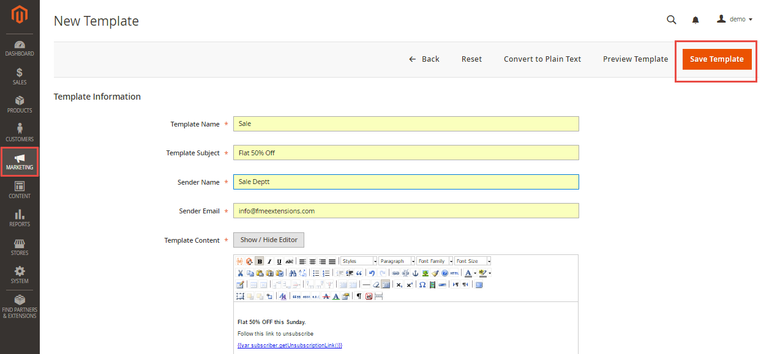Click the Template Subject input field

pos(405,153)
